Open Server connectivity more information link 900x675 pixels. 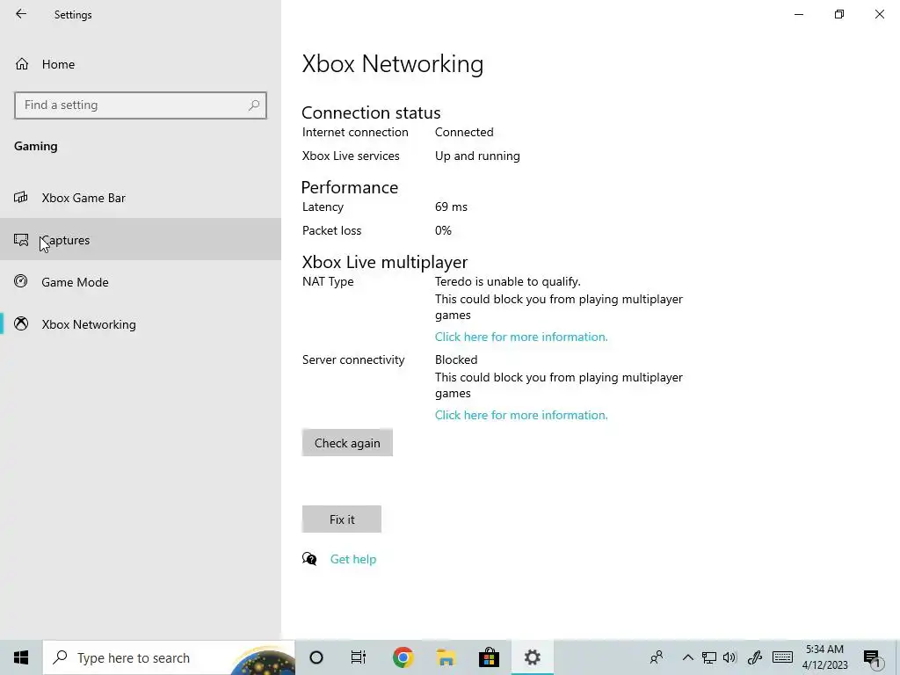pos(521,415)
